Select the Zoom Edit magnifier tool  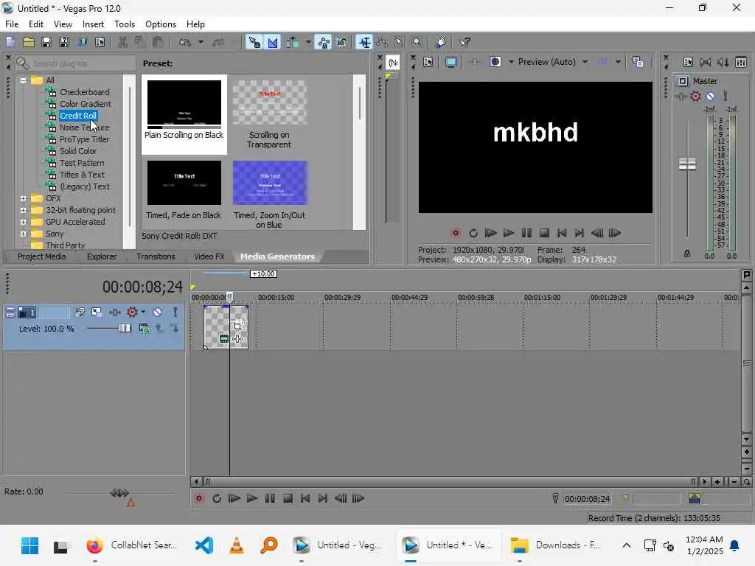click(417, 42)
